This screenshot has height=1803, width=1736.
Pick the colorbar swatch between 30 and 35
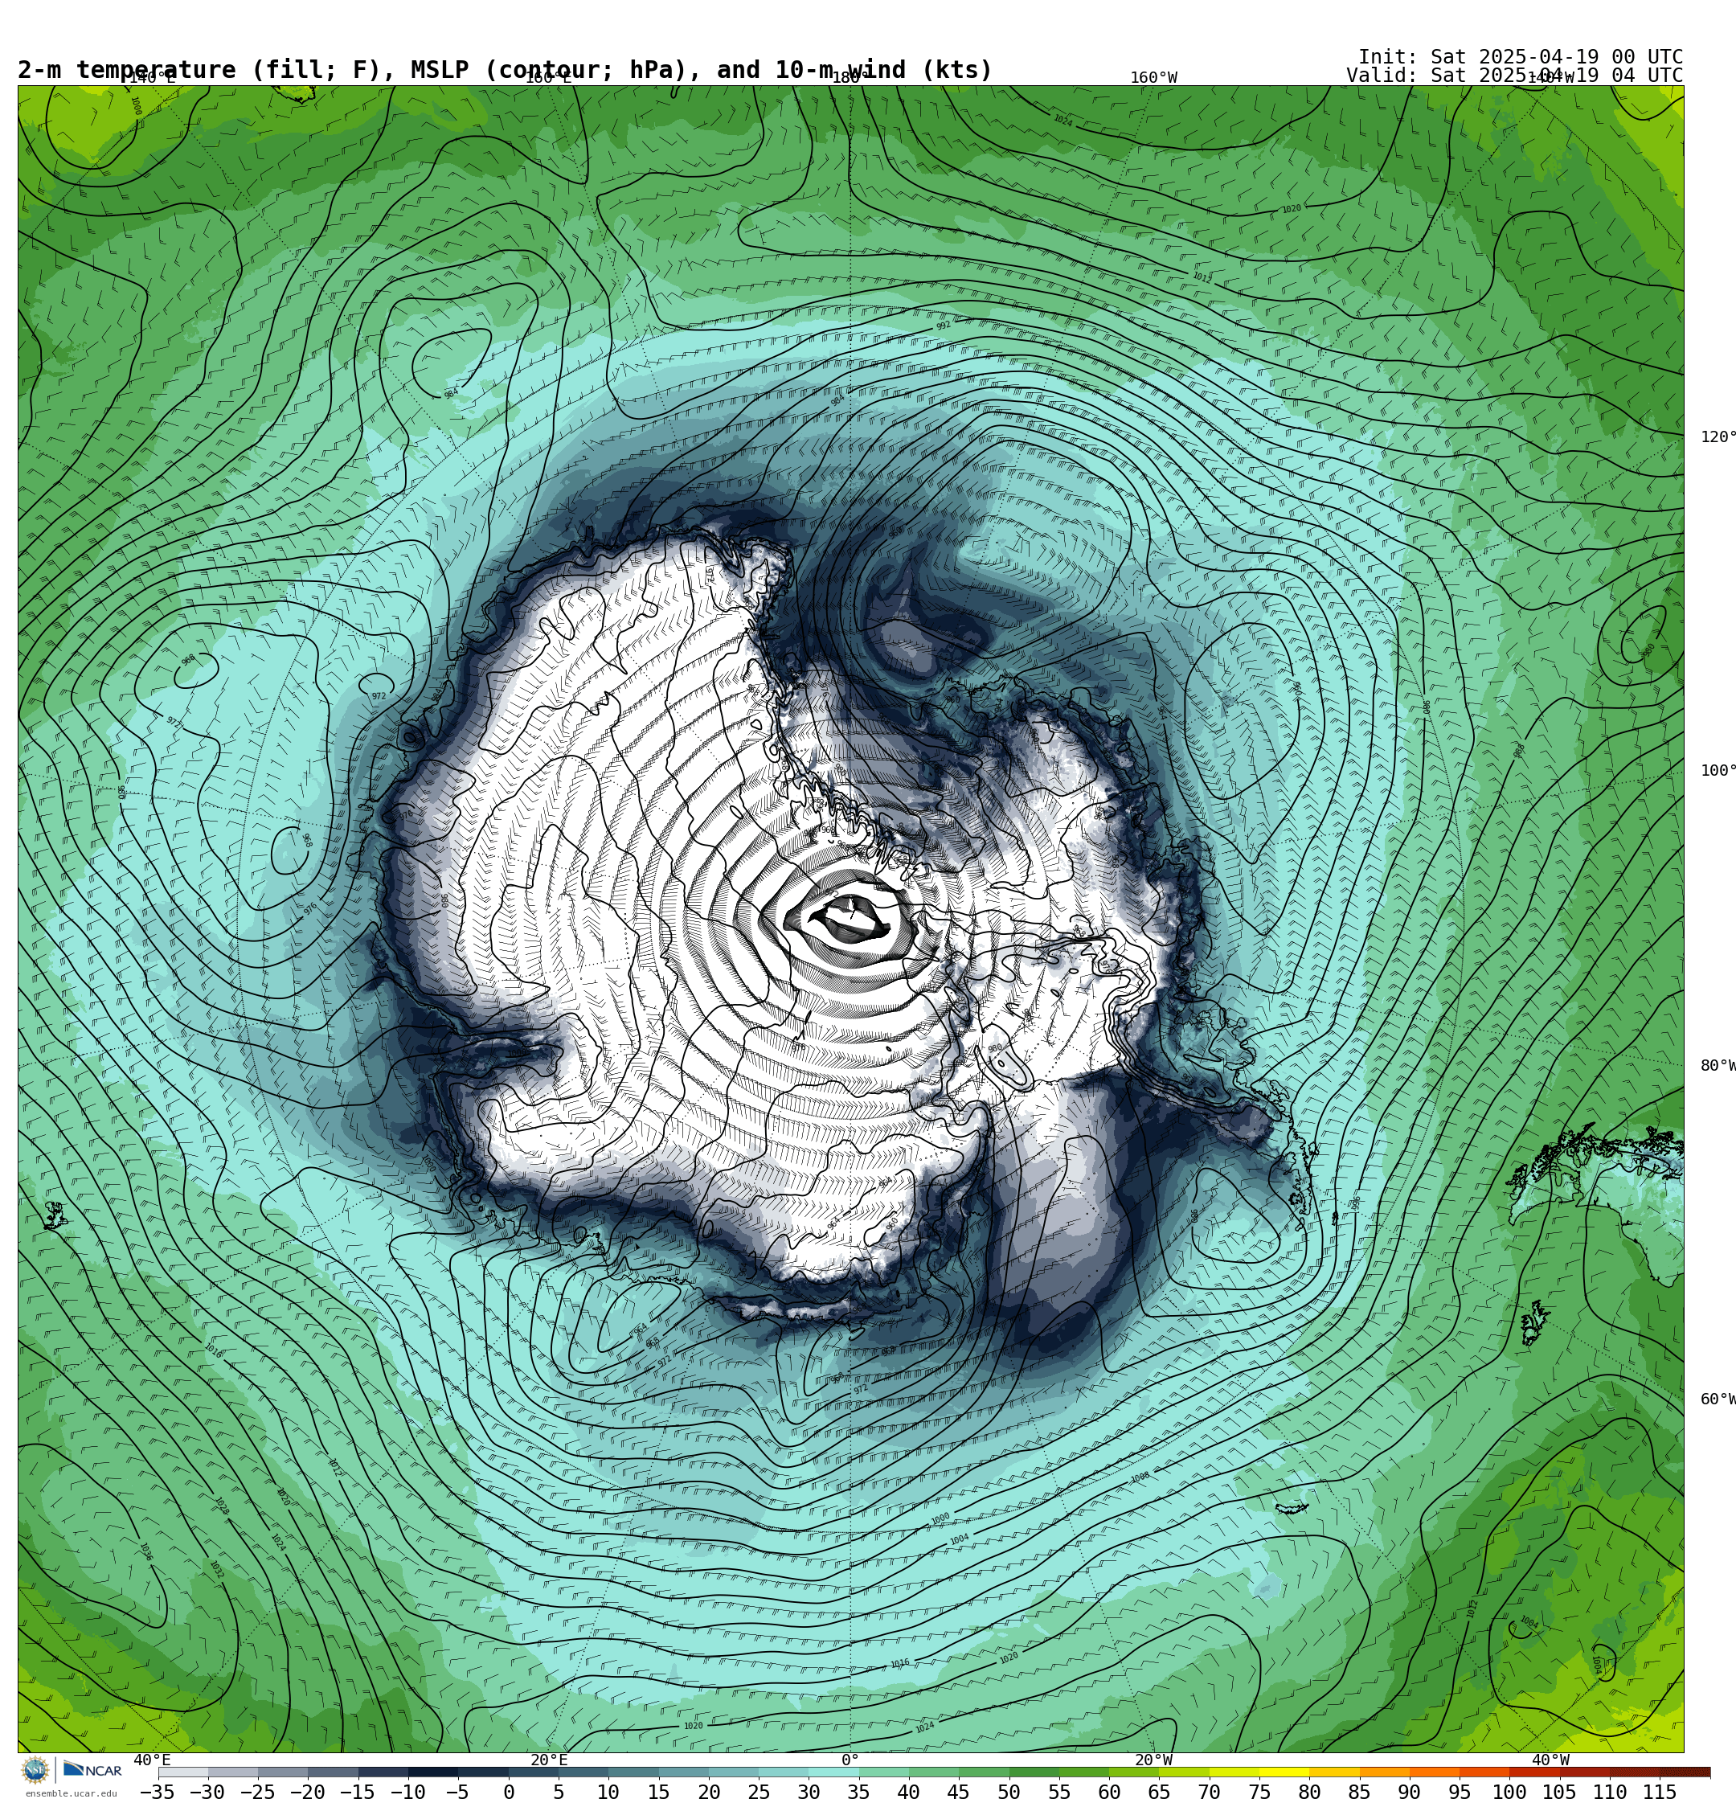pyautogui.click(x=833, y=1772)
